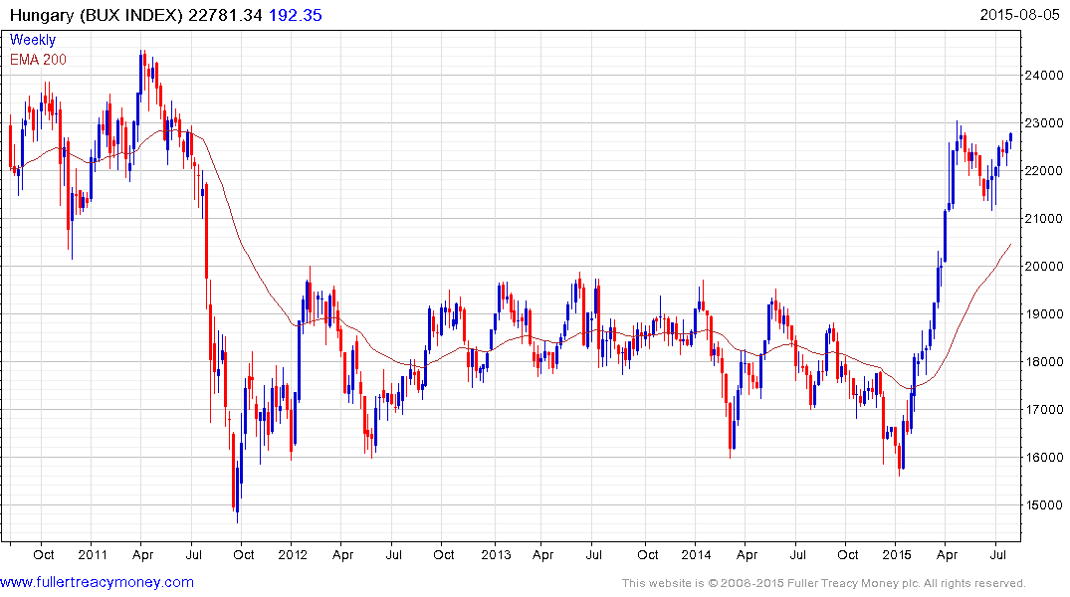Click the 24000 price axis label

pos(1044,76)
